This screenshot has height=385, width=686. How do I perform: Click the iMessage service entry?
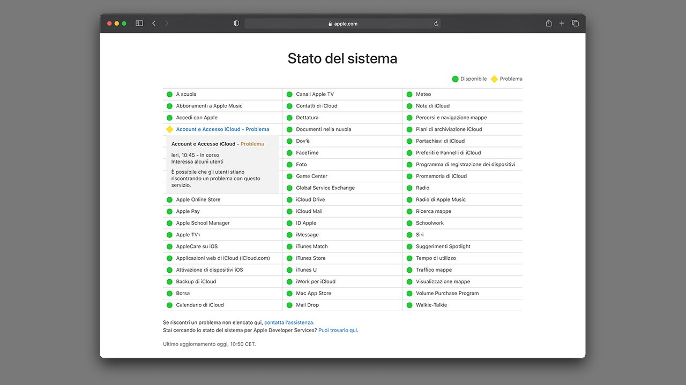click(307, 235)
